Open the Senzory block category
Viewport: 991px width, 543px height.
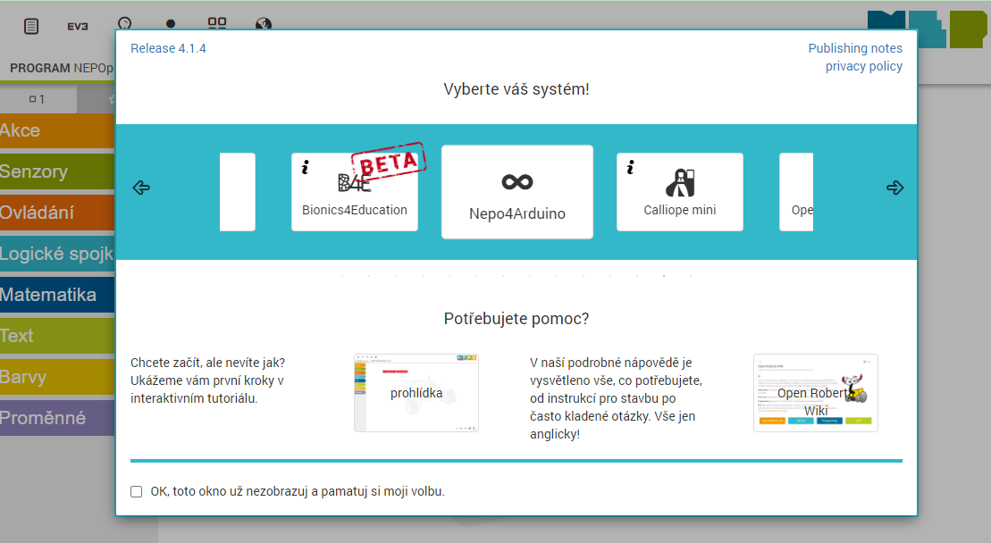pyautogui.click(x=57, y=171)
